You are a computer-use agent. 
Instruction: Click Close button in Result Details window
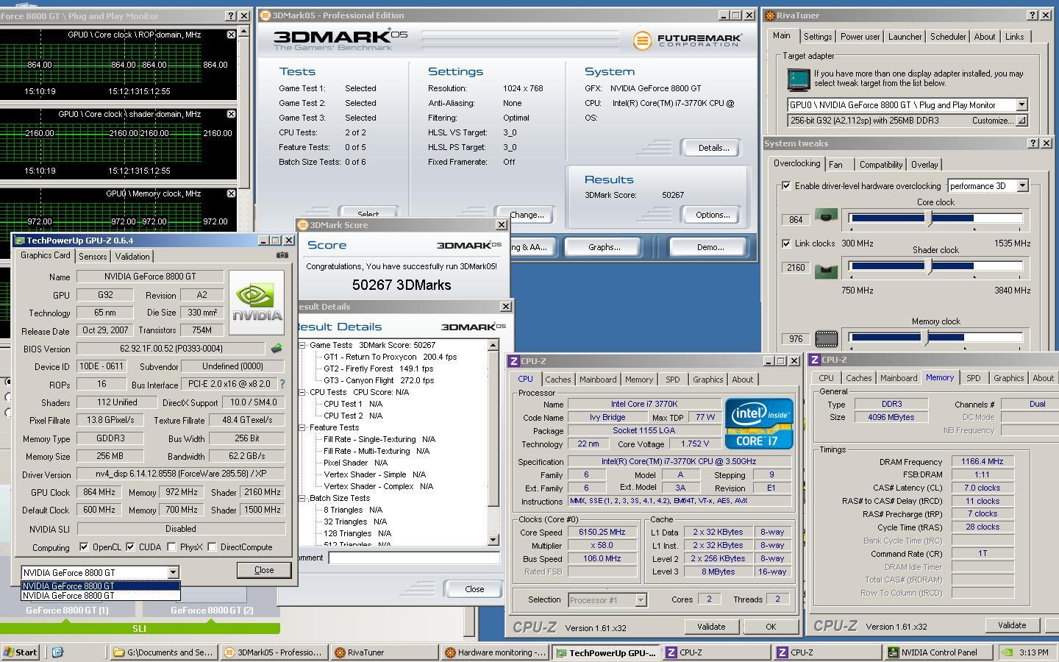474,589
